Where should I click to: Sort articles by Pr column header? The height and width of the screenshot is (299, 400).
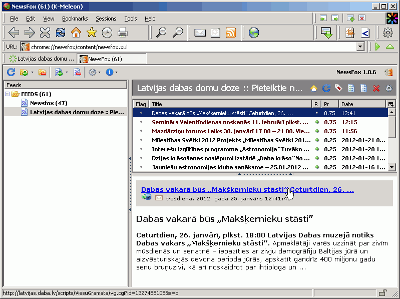(329, 104)
